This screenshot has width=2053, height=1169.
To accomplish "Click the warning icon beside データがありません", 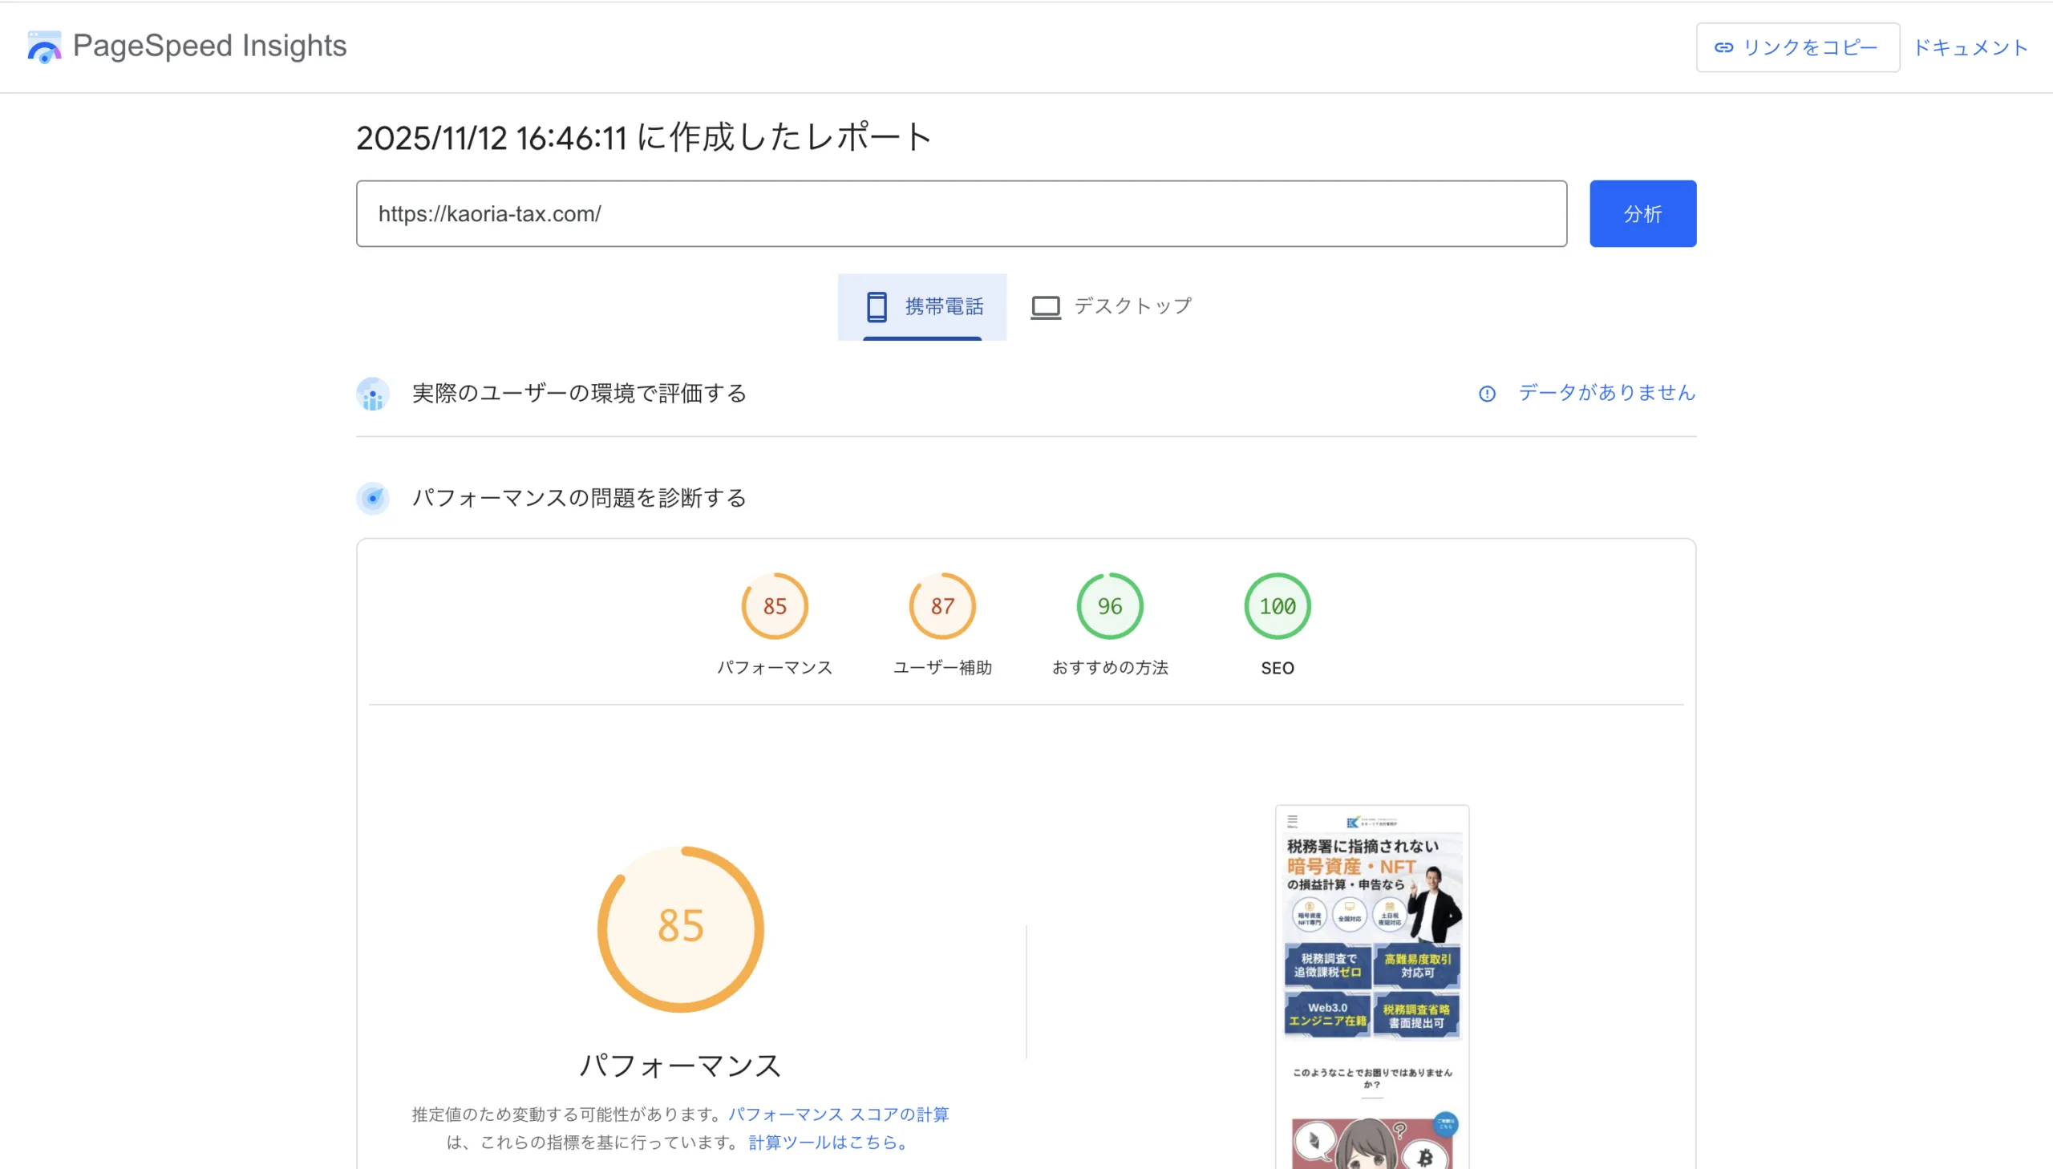I will tap(1487, 394).
